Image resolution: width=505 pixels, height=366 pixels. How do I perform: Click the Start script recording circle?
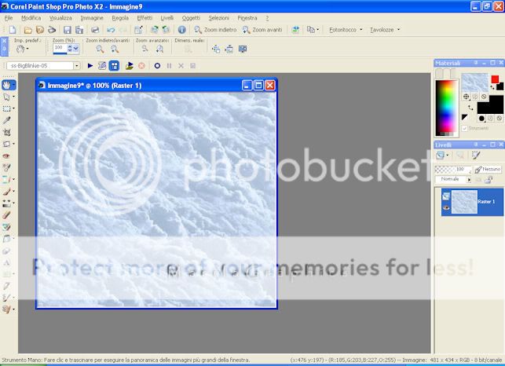click(157, 66)
